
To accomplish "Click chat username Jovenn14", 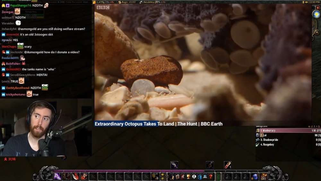I will click(x=13, y=34).
